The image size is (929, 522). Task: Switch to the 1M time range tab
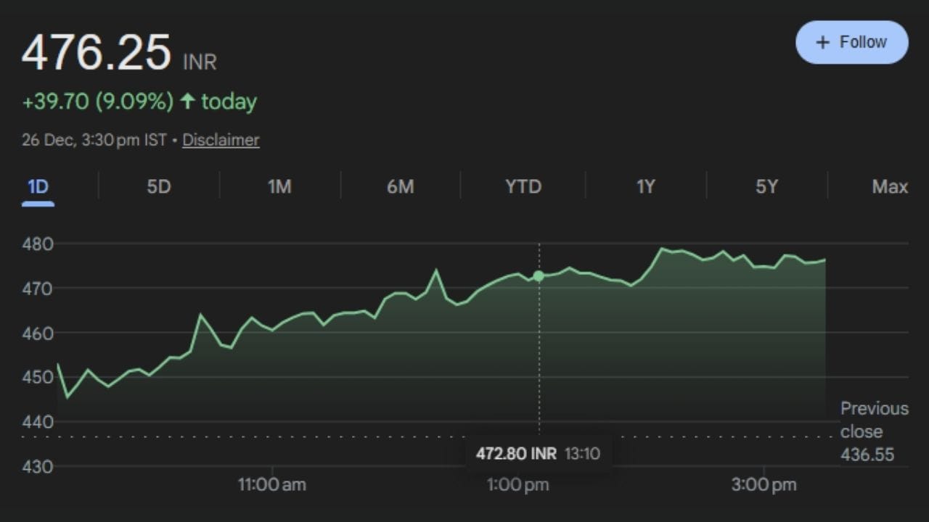[x=279, y=187]
